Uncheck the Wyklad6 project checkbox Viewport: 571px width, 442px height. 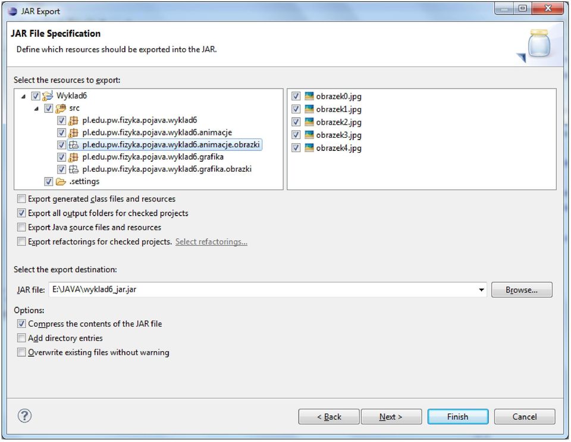(x=36, y=96)
